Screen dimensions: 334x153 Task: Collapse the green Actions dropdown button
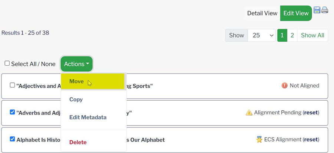[x=77, y=64]
